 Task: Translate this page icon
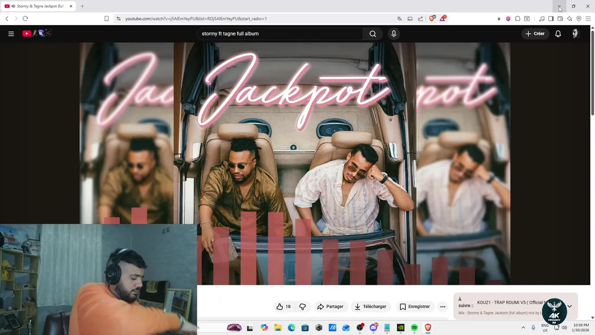(x=399, y=19)
